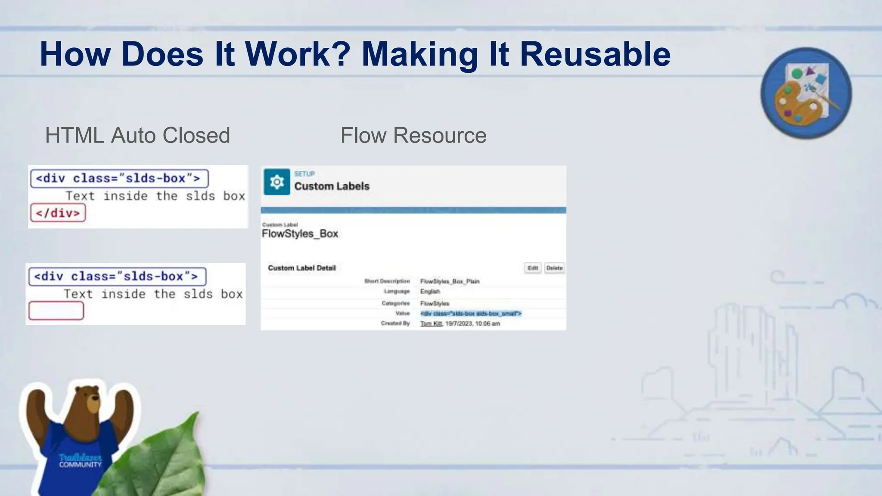Click the bear mascot image

(80, 436)
